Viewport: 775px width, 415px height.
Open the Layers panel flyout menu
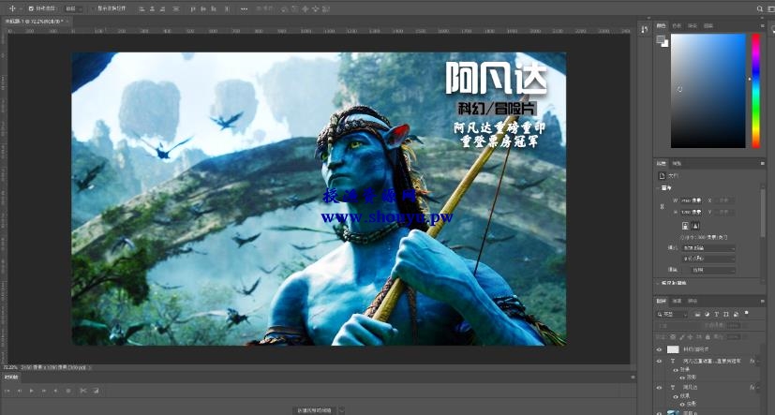click(763, 301)
